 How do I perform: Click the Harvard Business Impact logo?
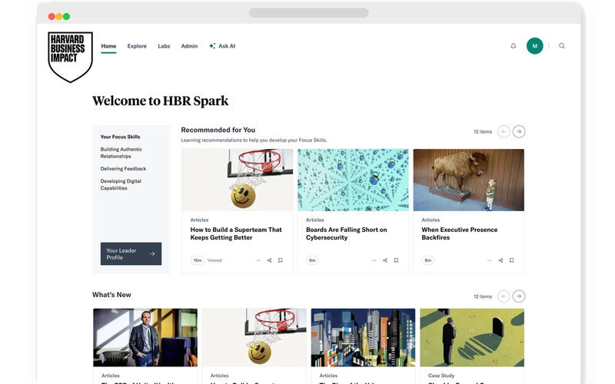point(70,57)
